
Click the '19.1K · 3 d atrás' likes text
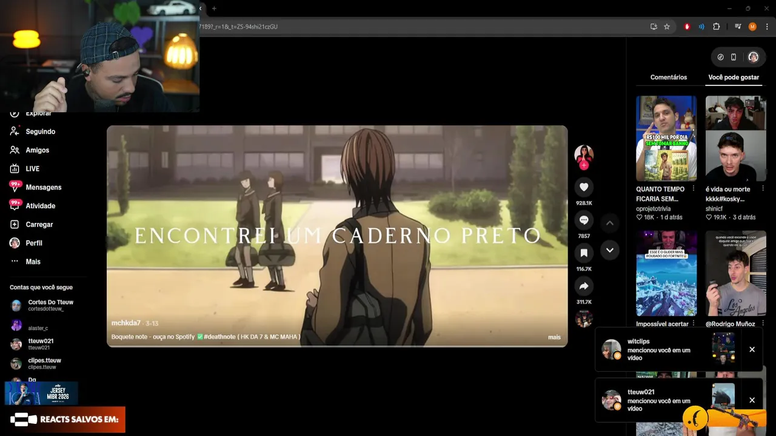730,217
